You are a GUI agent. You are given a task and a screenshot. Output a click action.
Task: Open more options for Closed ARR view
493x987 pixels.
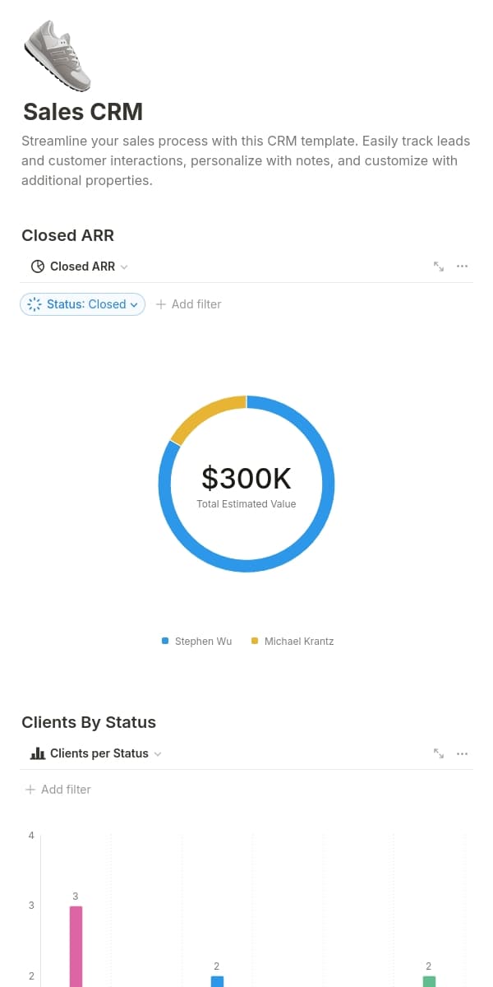462,266
